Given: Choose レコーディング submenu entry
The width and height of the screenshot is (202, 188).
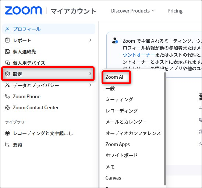Looking at the screenshot, I should point(122,111).
